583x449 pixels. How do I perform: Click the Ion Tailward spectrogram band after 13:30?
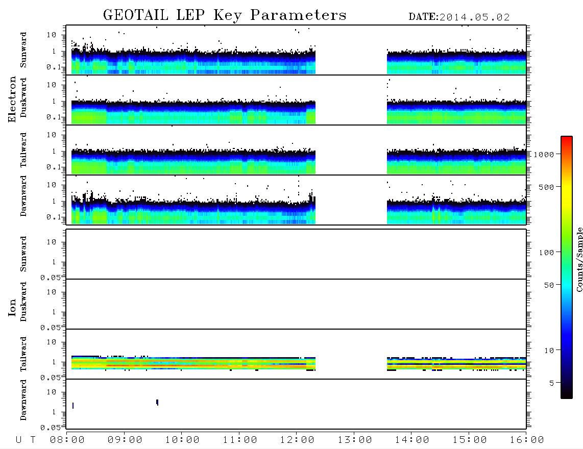point(456,364)
